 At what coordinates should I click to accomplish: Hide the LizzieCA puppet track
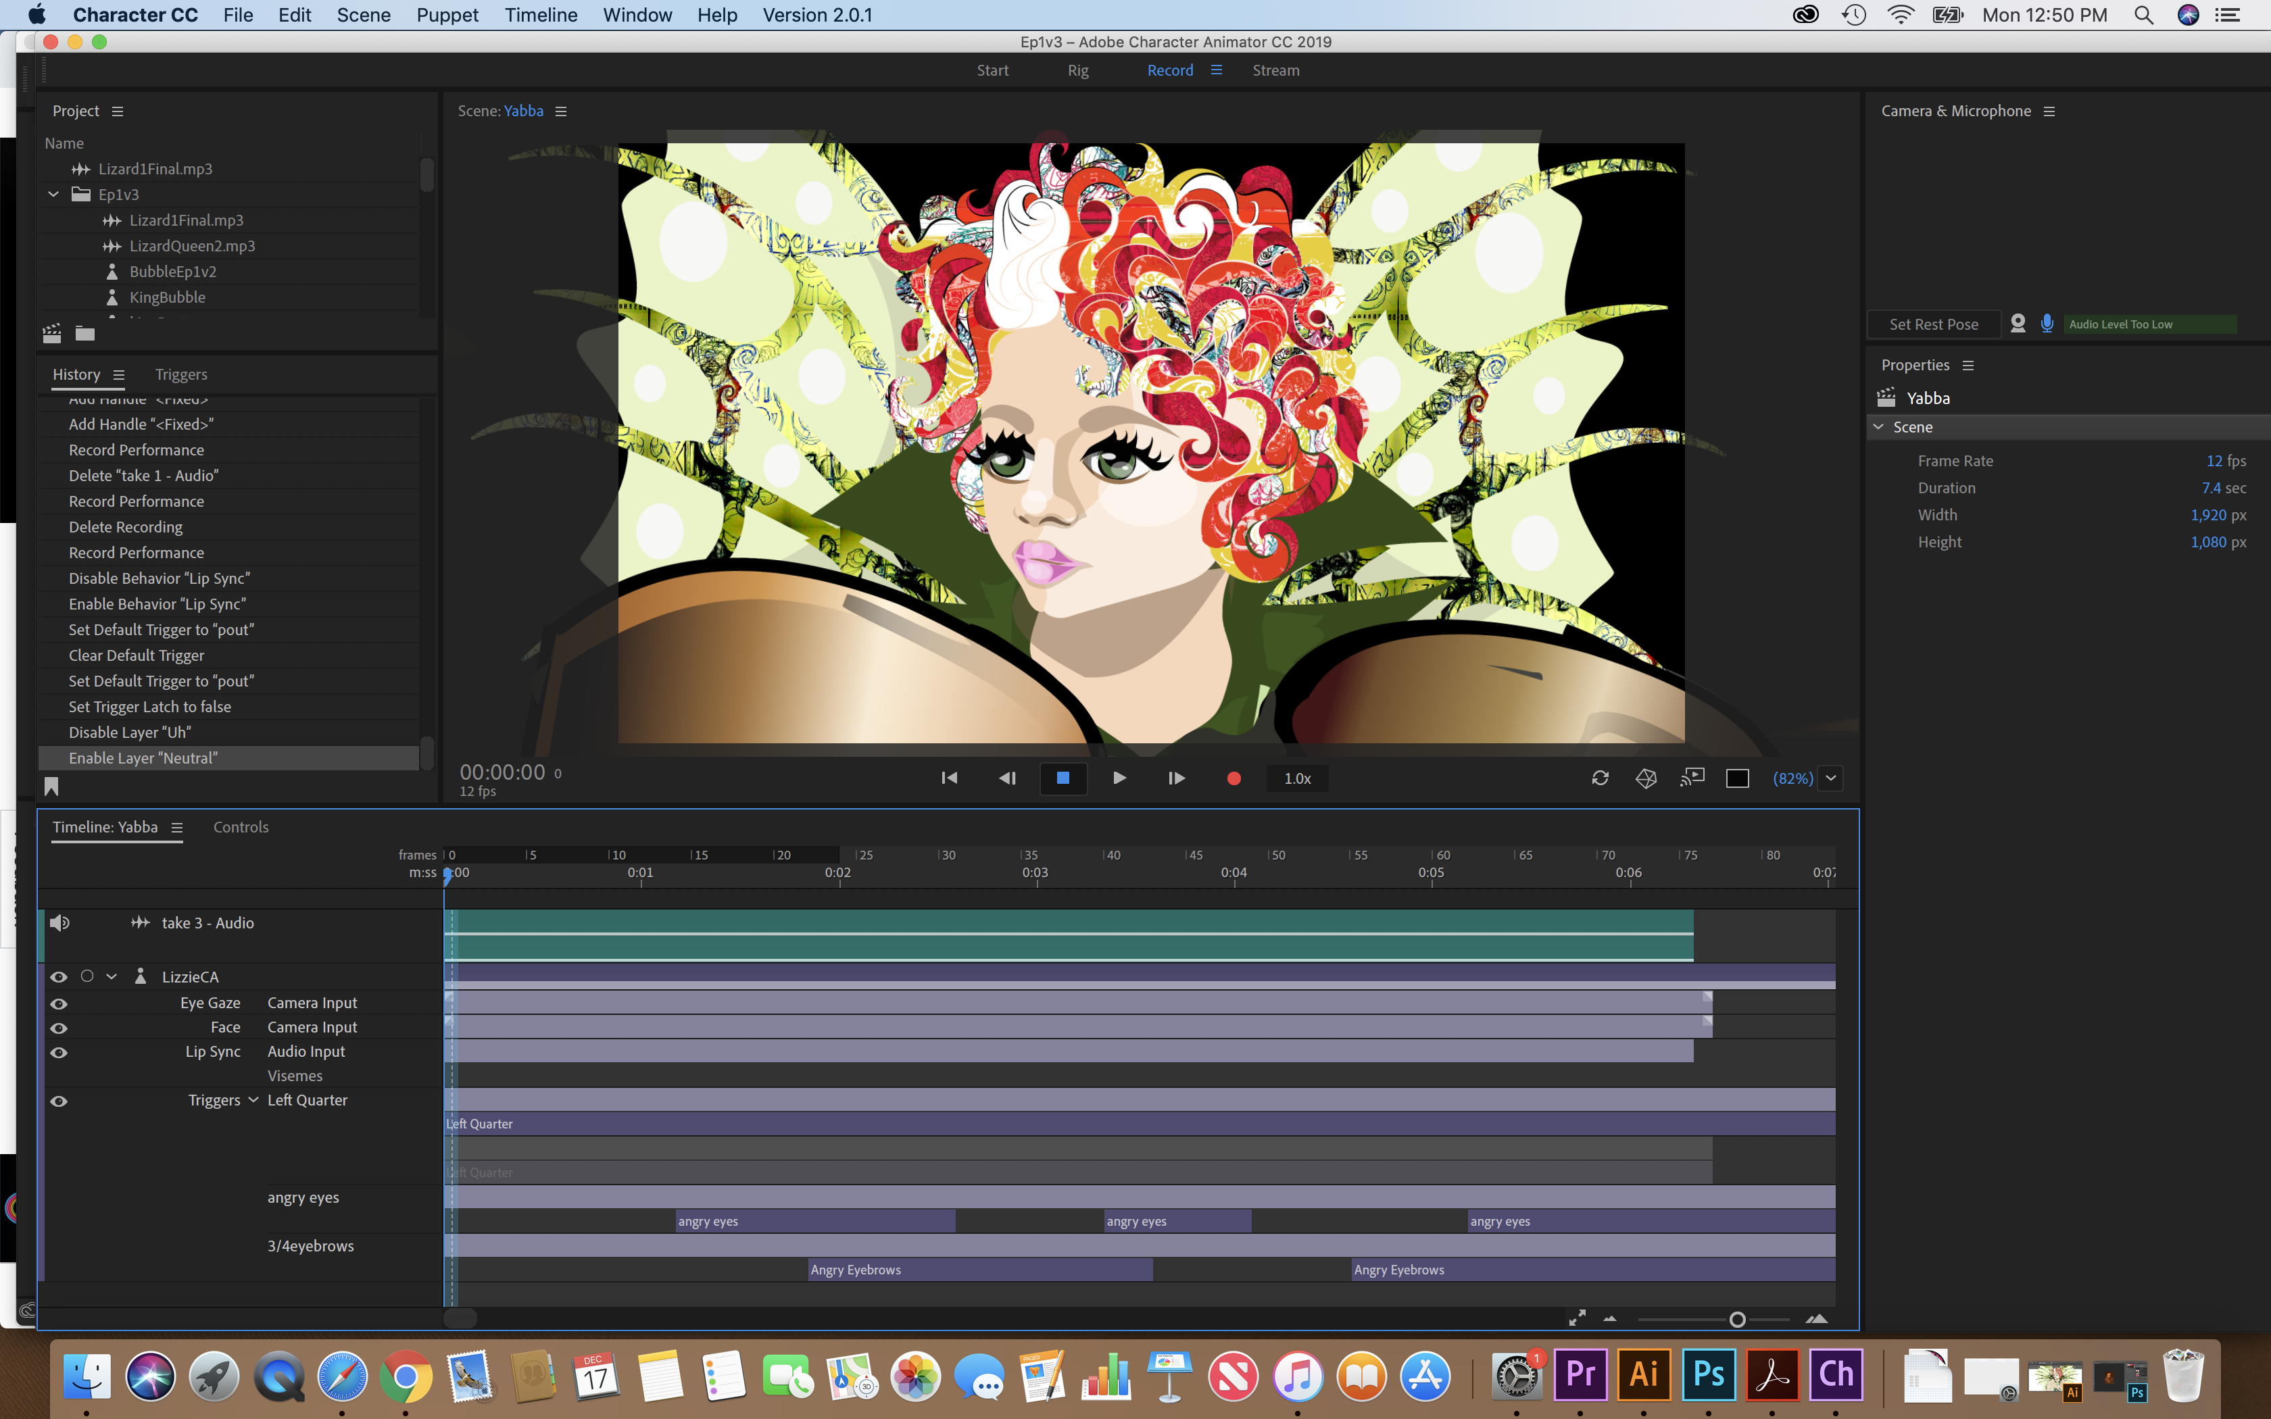click(x=59, y=976)
